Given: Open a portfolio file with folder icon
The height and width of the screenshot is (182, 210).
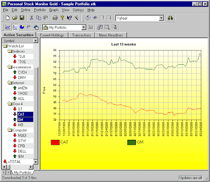Looking at the screenshot, I should [15, 18].
